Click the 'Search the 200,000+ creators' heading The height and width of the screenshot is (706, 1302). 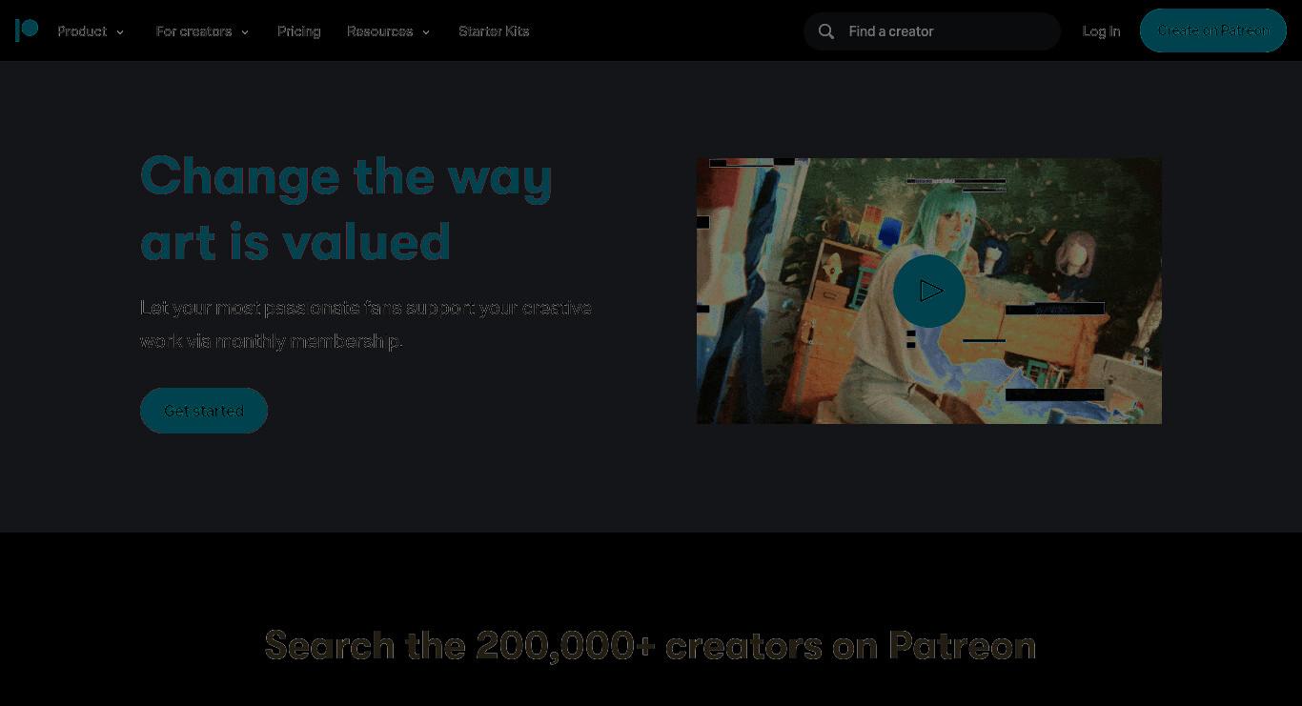click(x=650, y=645)
